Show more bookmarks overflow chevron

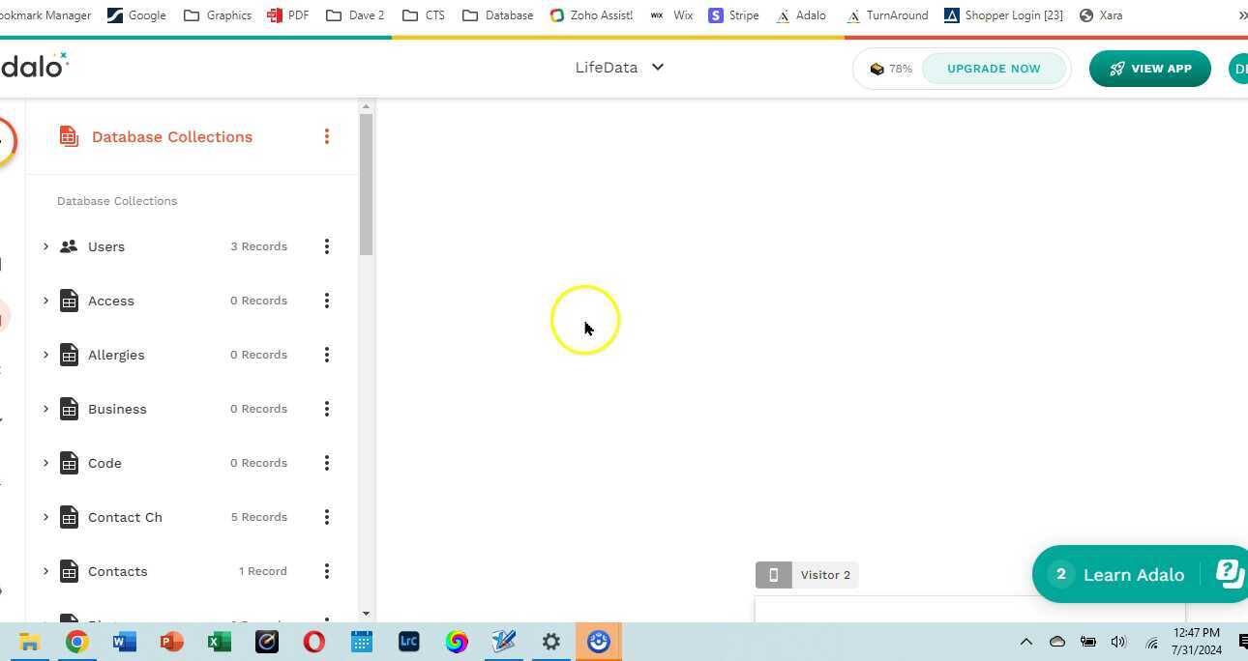[1242, 15]
